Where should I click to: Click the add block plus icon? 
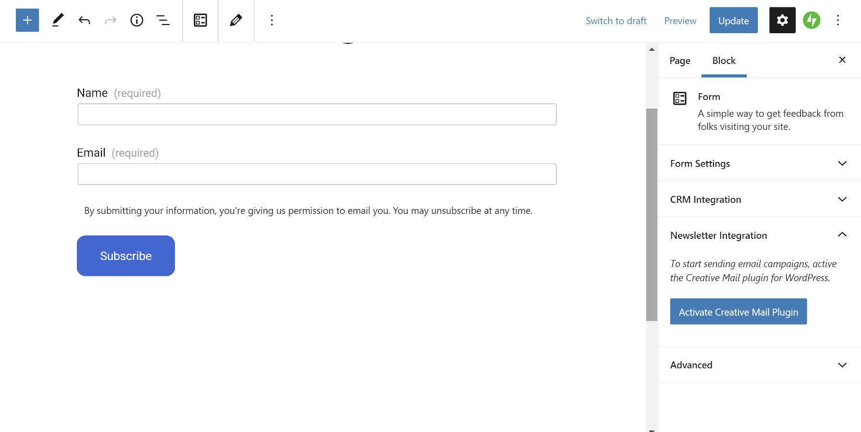tap(27, 20)
